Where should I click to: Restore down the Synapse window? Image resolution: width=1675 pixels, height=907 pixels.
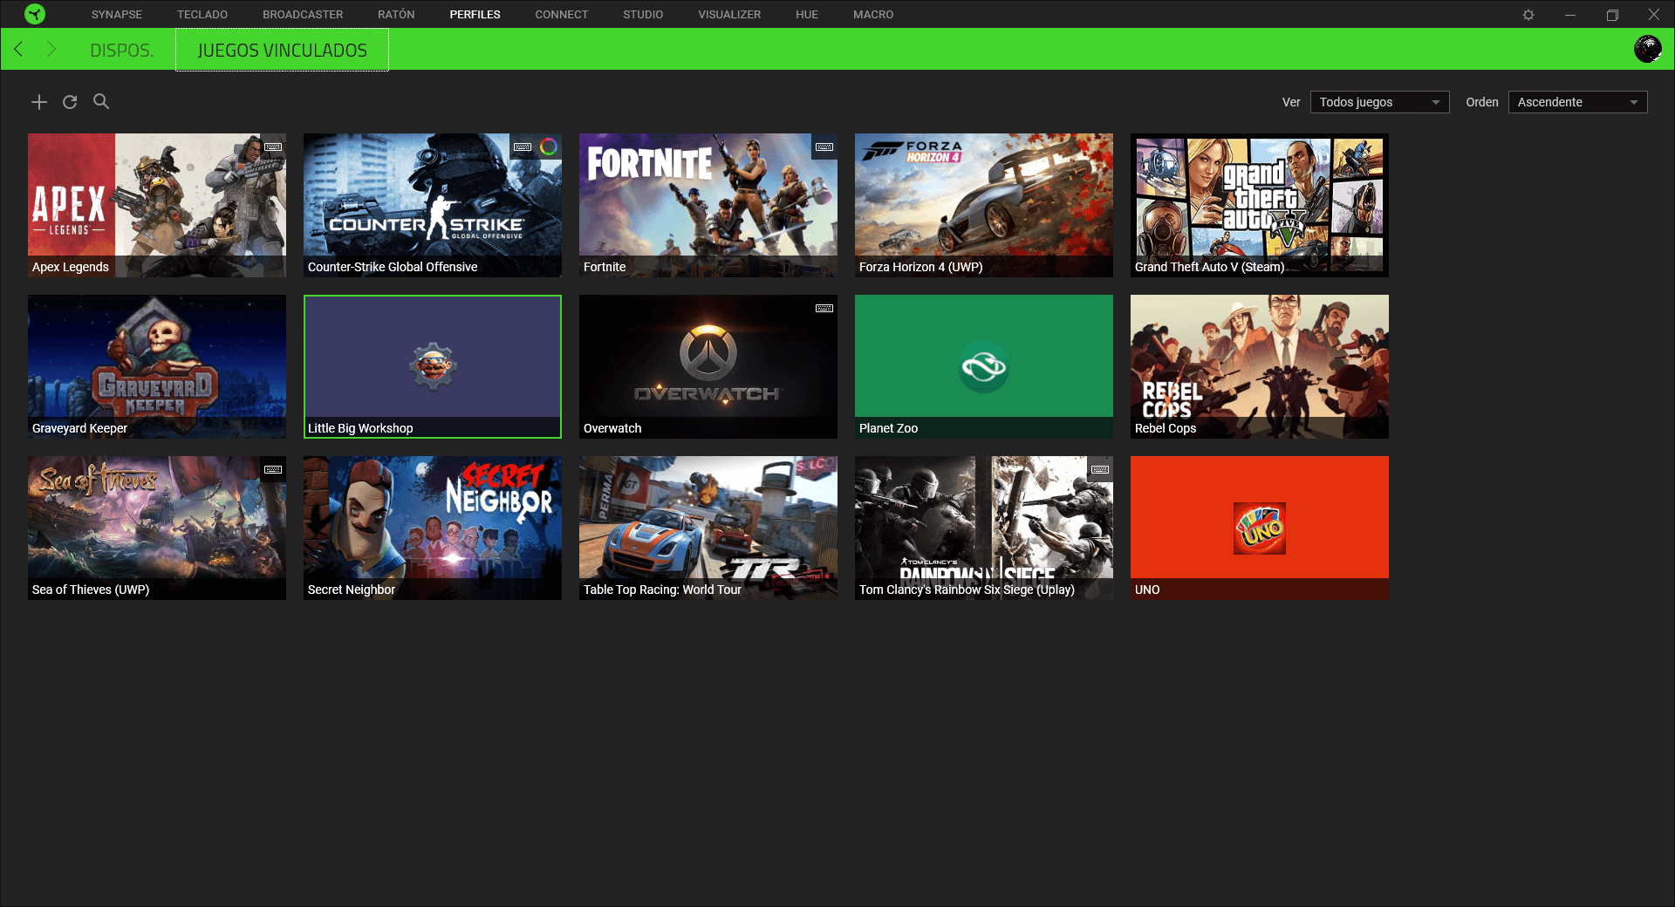1612,15
